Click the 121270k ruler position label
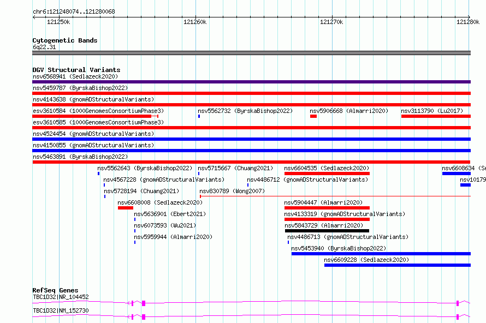This screenshot has height=323, width=486. [331, 22]
